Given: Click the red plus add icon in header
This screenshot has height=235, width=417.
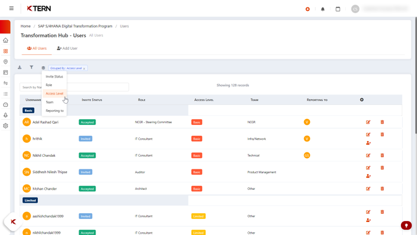Looking at the screenshot, I should (308, 9).
